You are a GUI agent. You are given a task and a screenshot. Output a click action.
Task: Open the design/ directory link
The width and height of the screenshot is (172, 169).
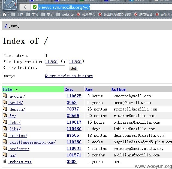16,109
